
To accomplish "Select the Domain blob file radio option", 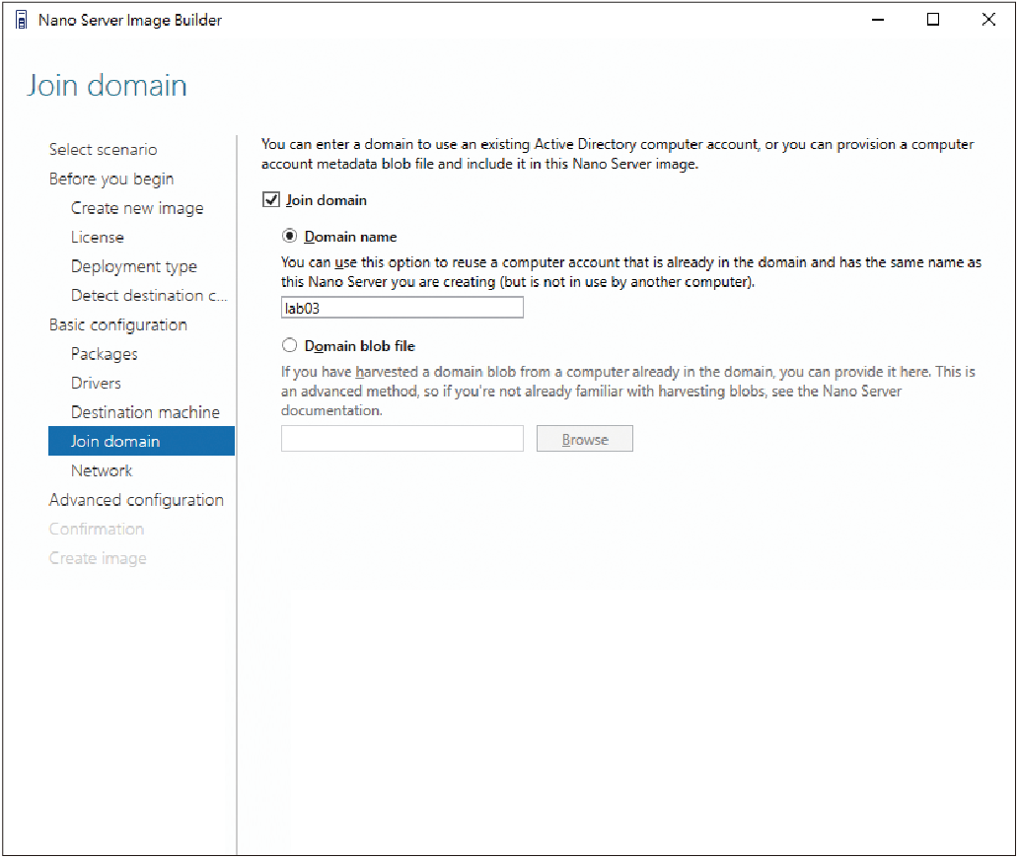I will coord(290,345).
